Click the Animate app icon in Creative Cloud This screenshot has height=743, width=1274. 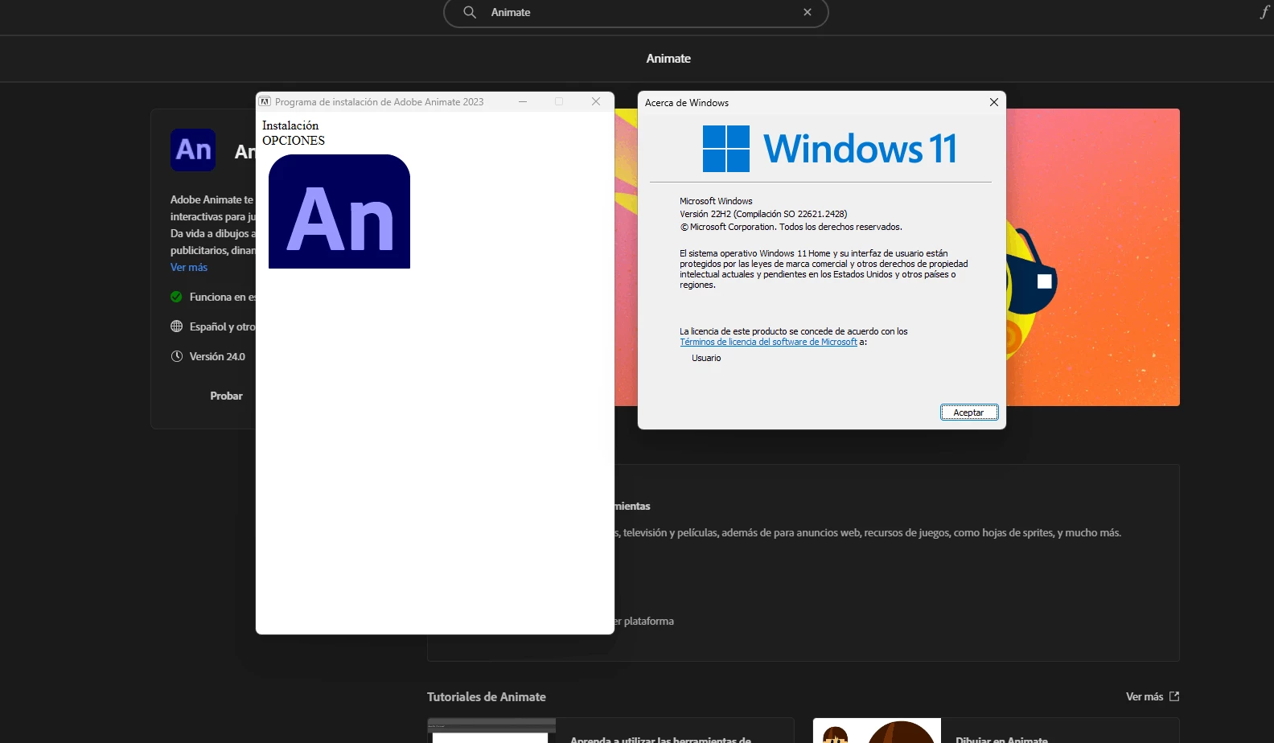[x=193, y=150]
